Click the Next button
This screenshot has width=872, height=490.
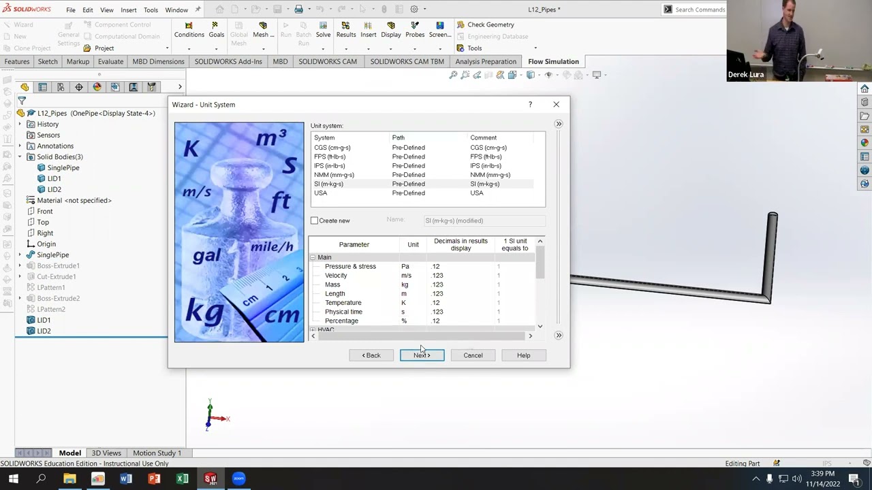click(x=422, y=355)
